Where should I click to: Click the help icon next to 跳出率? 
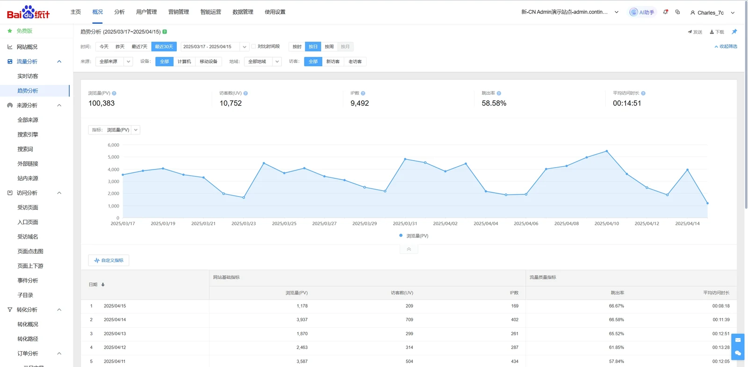pos(499,93)
